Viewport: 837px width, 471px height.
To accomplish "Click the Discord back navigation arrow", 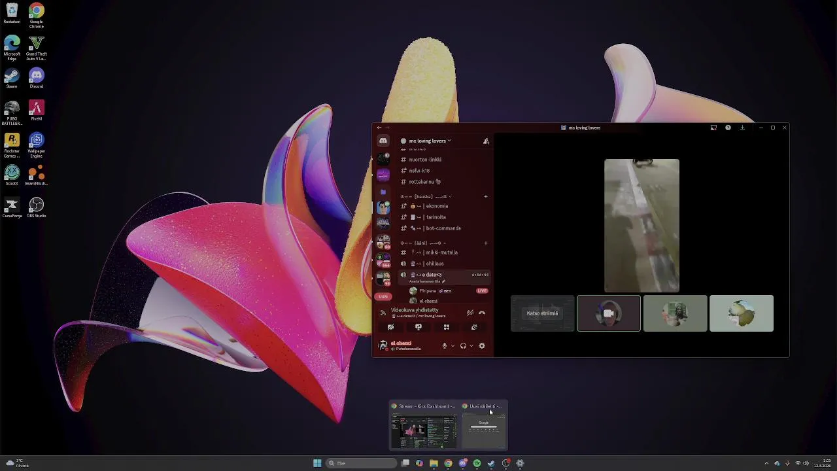I will [x=379, y=128].
